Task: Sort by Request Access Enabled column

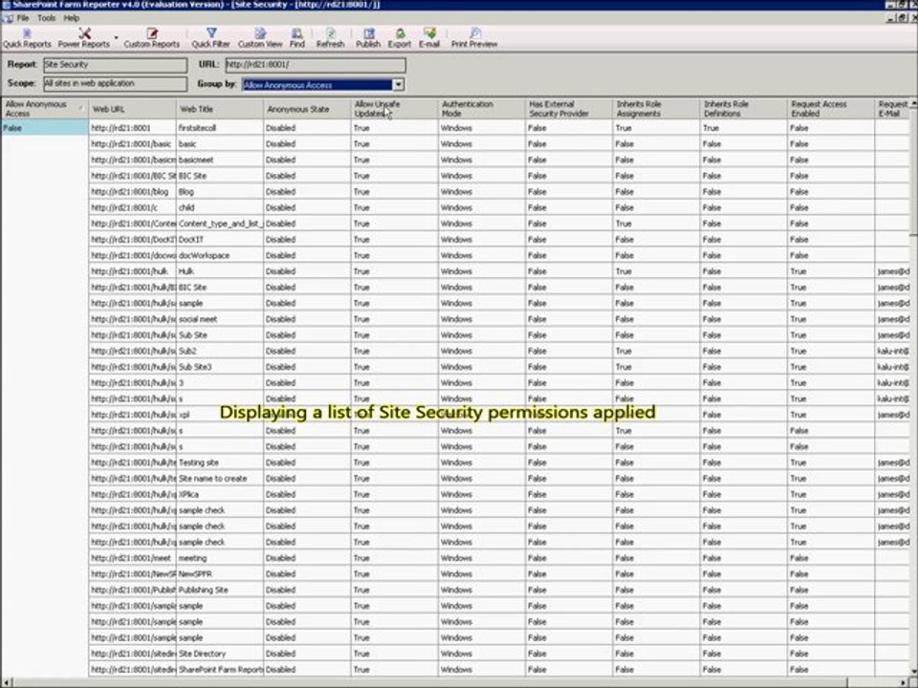Action: point(830,109)
